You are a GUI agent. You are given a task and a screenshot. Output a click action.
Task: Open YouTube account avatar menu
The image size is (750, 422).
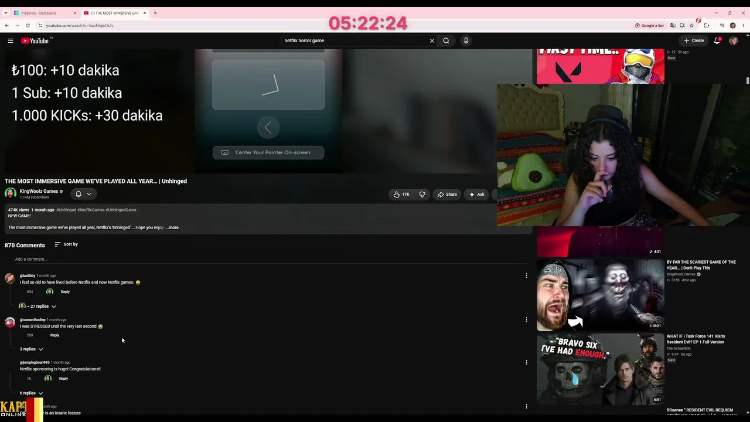click(733, 40)
